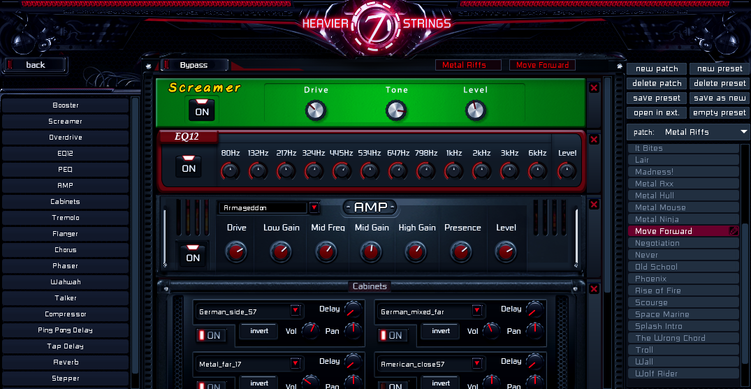The width and height of the screenshot is (751, 389).
Task: Add Tremolo from the effects list
Action: (65, 217)
